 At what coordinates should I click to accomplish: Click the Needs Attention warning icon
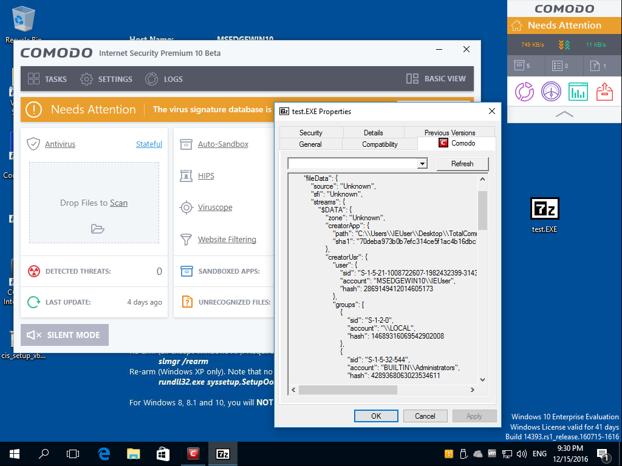(x=34, y=109)
